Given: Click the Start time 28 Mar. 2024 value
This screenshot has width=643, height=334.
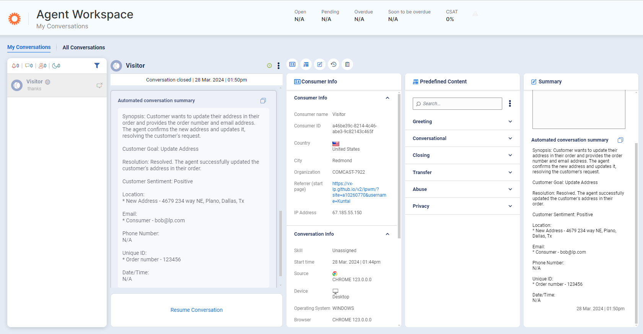Looking at the screenshot, I should click(356, 262).
